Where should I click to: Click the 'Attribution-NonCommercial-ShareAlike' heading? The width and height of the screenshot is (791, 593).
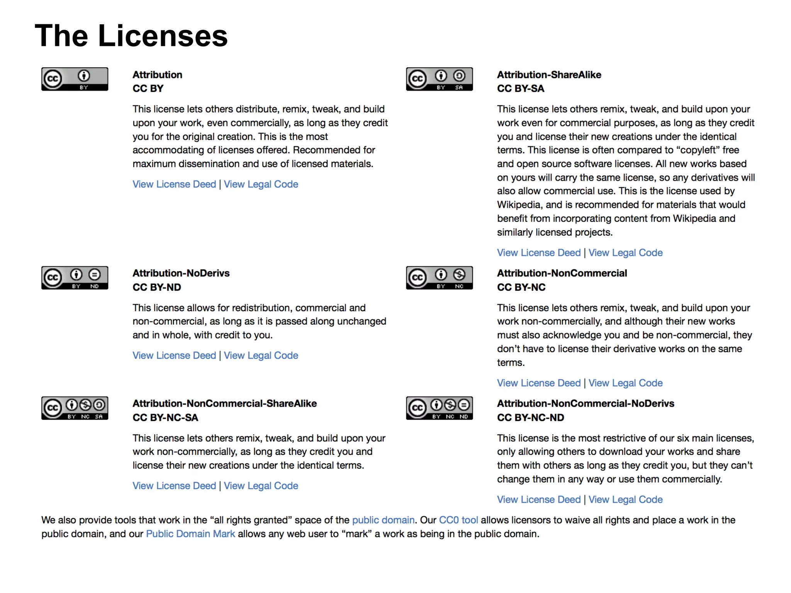[x=225, y=403]
